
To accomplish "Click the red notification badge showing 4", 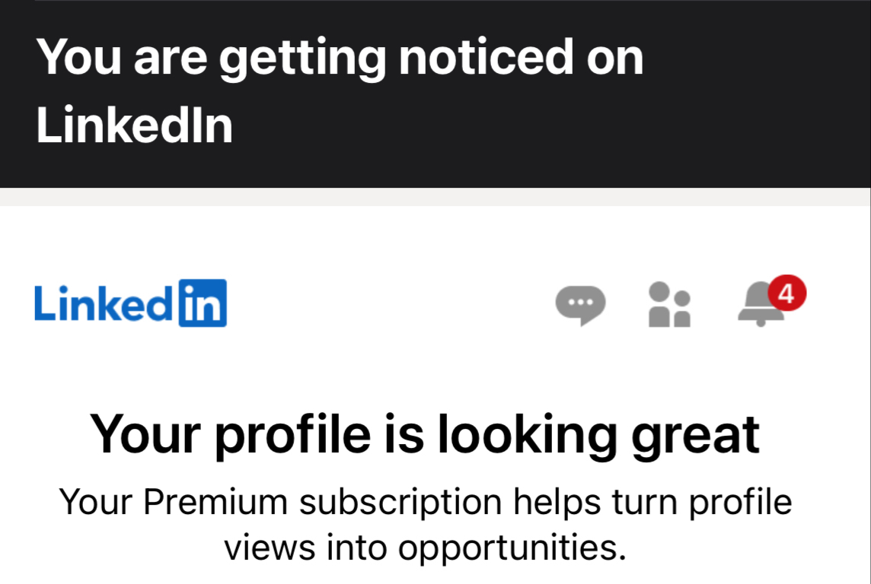I will pyautogui.click(x=786, y=294).
